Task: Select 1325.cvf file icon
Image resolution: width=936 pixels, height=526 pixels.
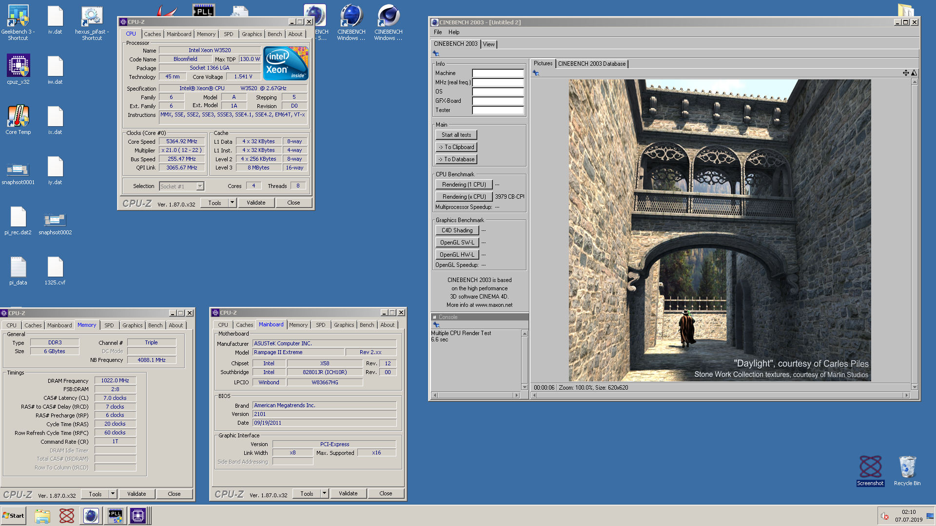Action: 55,271
